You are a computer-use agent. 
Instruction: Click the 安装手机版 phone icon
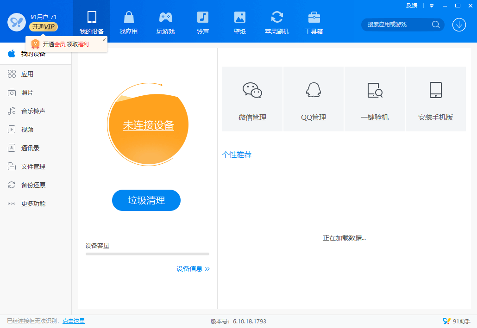[x=435, y=90]
